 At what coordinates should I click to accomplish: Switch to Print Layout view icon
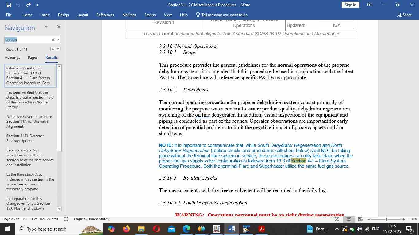click(348, 219)
